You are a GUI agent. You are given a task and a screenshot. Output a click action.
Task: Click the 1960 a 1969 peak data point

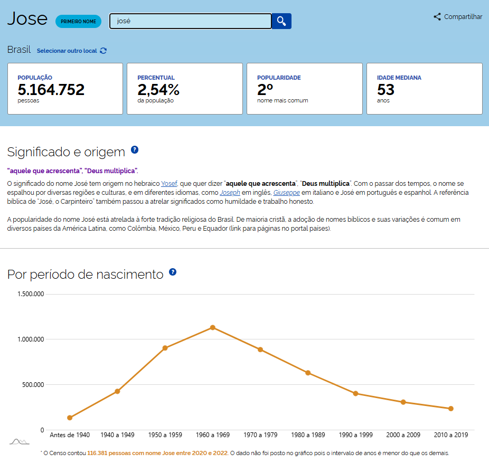[x=213, y=328]
